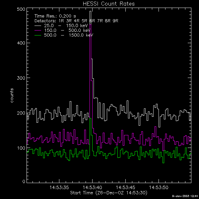Click the magenta legend line sample
Image resolution: width=199 pixels, height=199 pixels.
tap(38, 31)
